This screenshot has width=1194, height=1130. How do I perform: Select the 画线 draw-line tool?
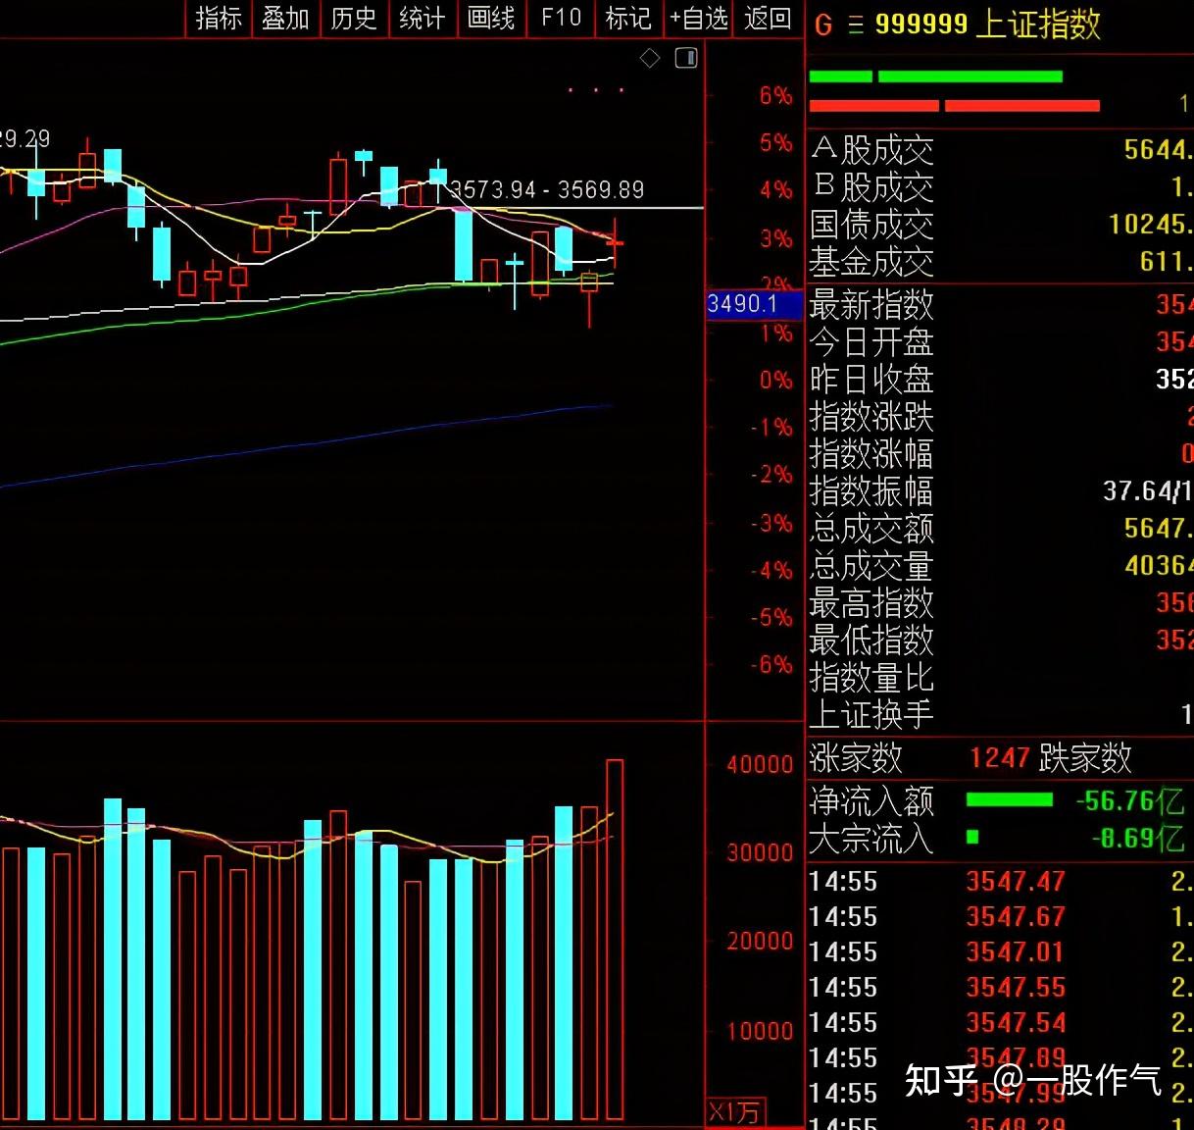(x=491, y=18)
